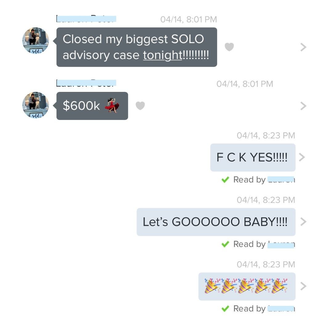Screen dimensions: 333x333
Task: Open chevron next to "Let's GOOOOOO BABY" message
Action: point(303,222)
